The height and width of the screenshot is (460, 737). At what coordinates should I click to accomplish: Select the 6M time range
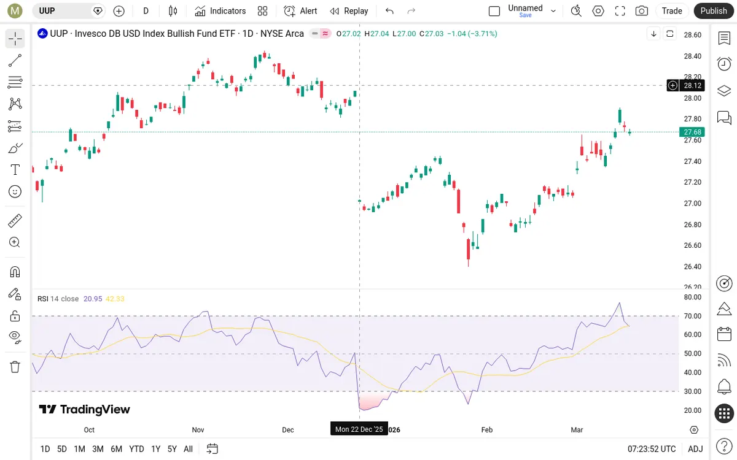[x=116, y=449]
